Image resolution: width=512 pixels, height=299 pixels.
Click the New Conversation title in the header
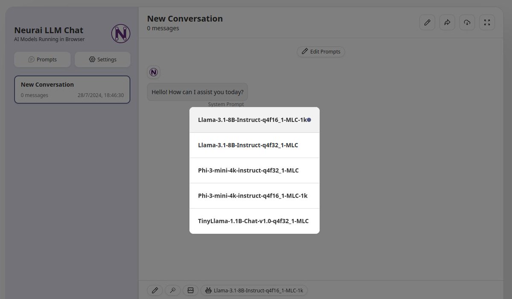click(185, 19)
